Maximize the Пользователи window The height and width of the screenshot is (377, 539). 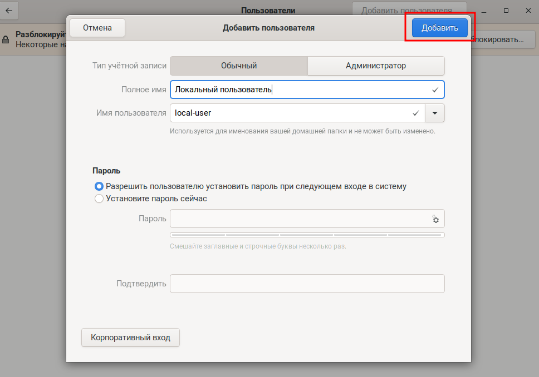pyautogui.click(x=506, y=11)
